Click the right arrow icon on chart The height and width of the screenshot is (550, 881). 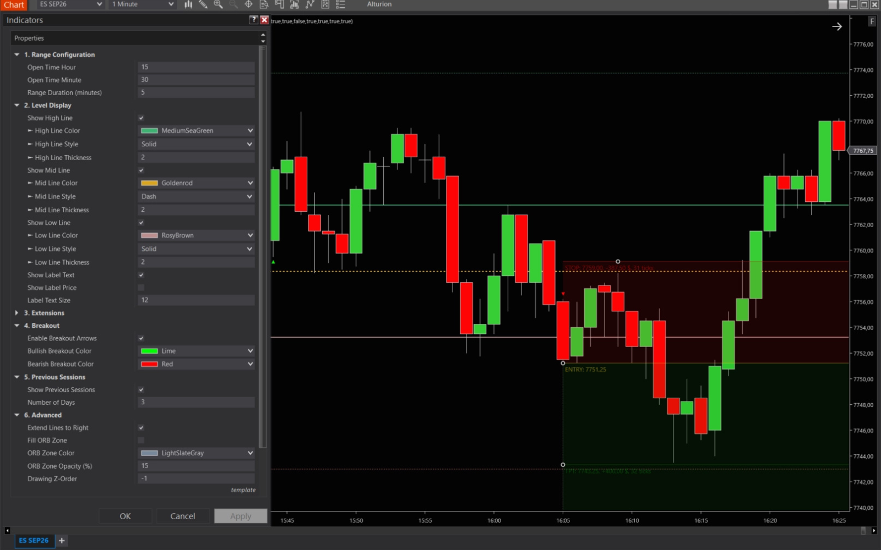click(x=837, y=26)
